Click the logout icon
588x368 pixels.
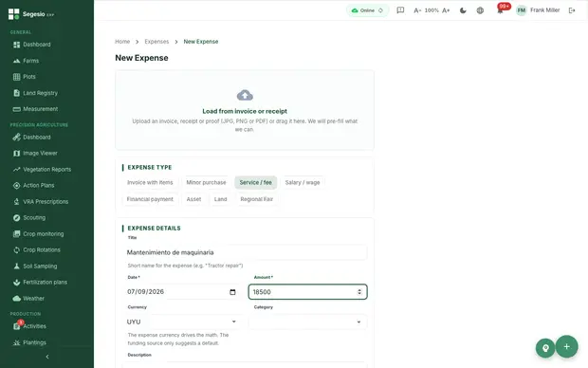coord(572,10)
